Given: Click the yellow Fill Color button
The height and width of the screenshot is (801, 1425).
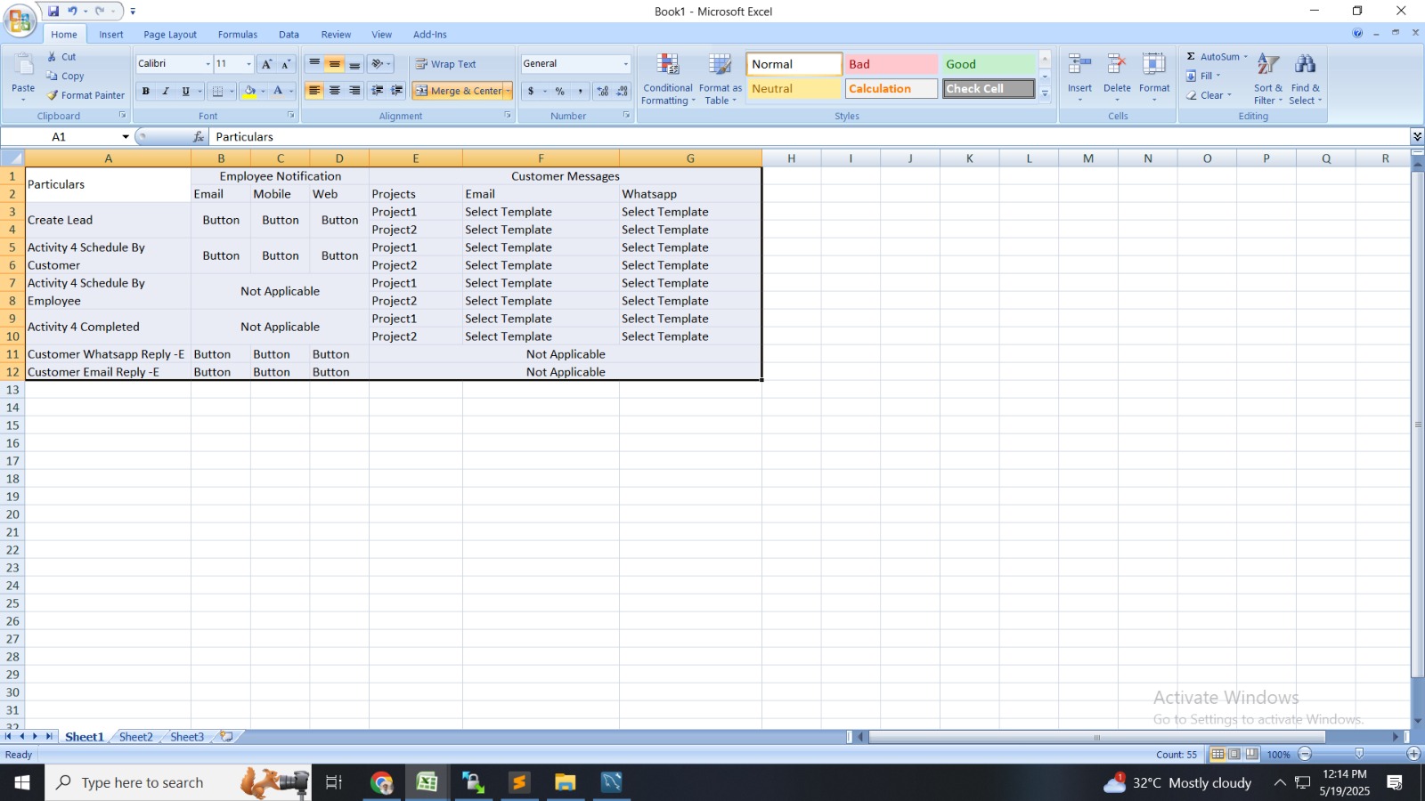Looking at the screenshot, I should tap(249, 91).
